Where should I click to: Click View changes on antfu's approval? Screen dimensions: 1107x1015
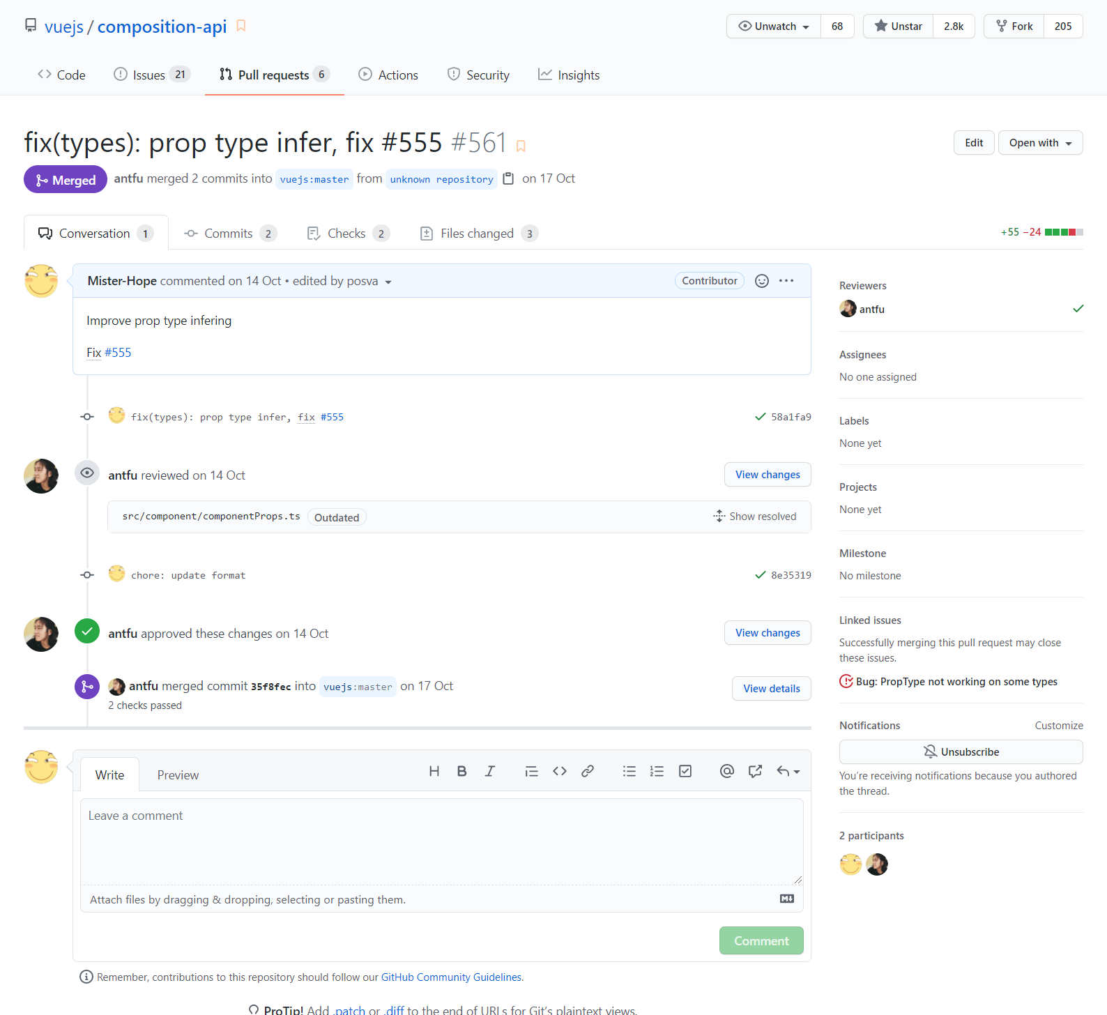[x=768, y=633]
